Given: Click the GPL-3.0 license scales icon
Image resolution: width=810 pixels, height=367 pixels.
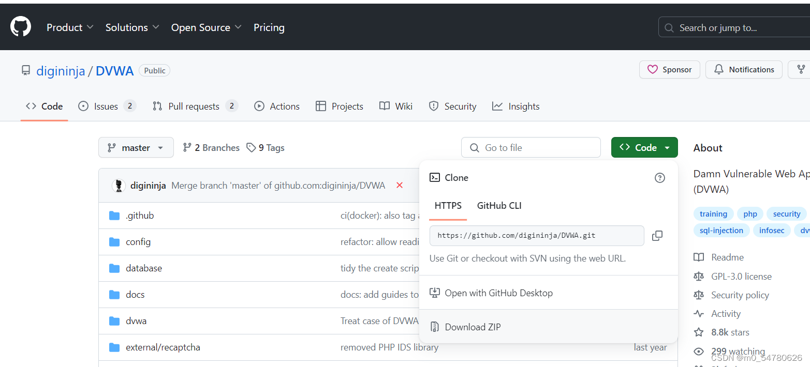Looking at the screenshot, I should [699, 276].
